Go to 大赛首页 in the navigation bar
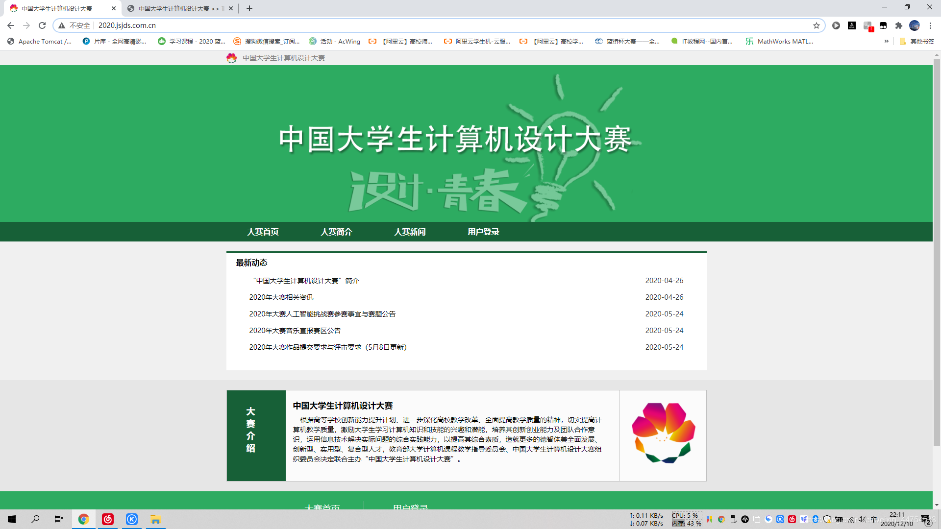Viewport: 941px width, 529px height. (x=263, y=232)
